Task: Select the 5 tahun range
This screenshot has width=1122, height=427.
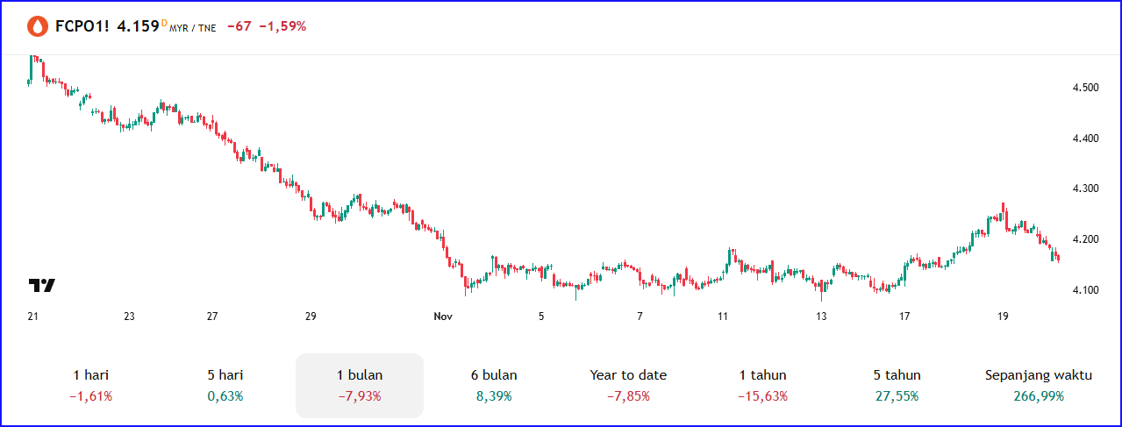Action: click(x=897, y=385)
